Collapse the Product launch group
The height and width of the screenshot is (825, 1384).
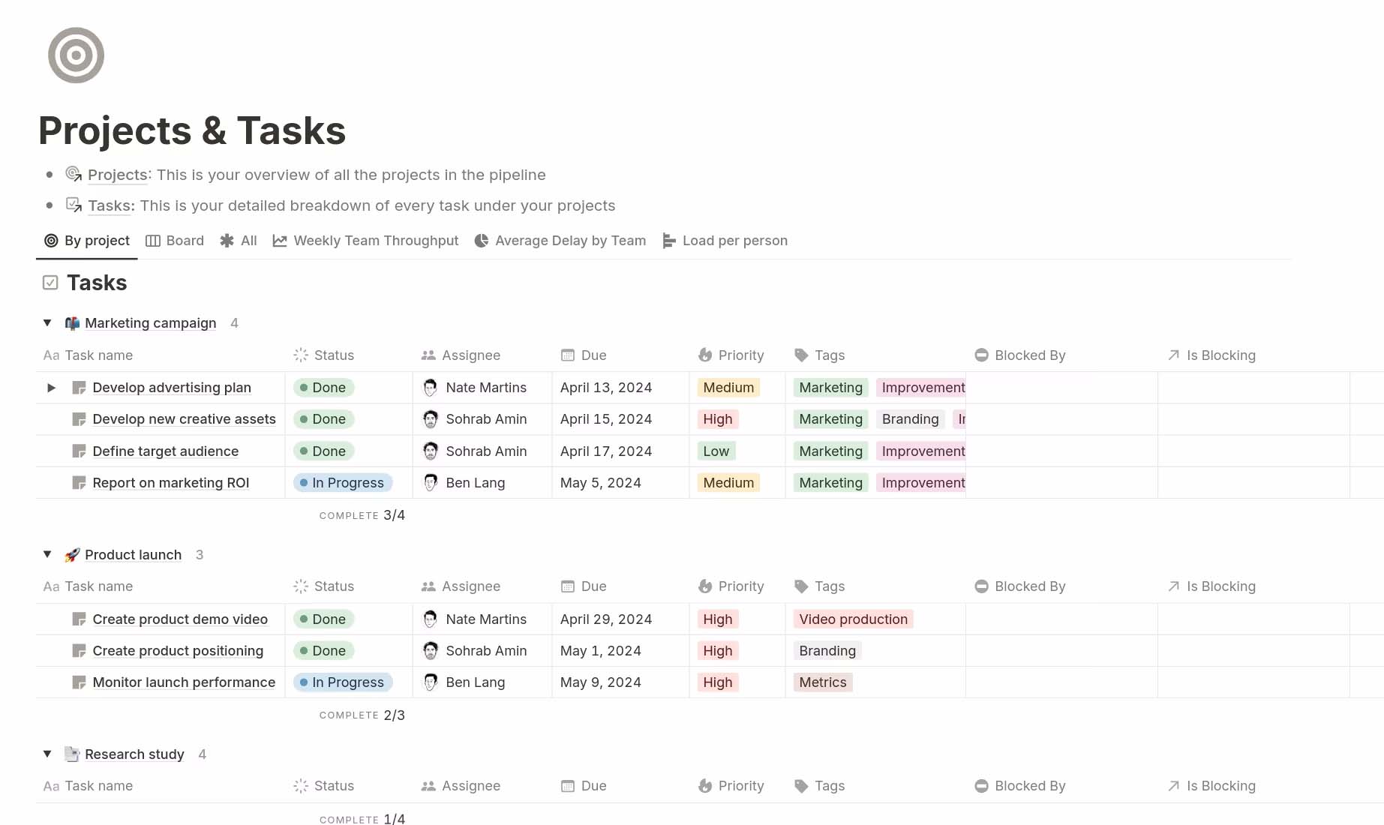pos(47,555)
